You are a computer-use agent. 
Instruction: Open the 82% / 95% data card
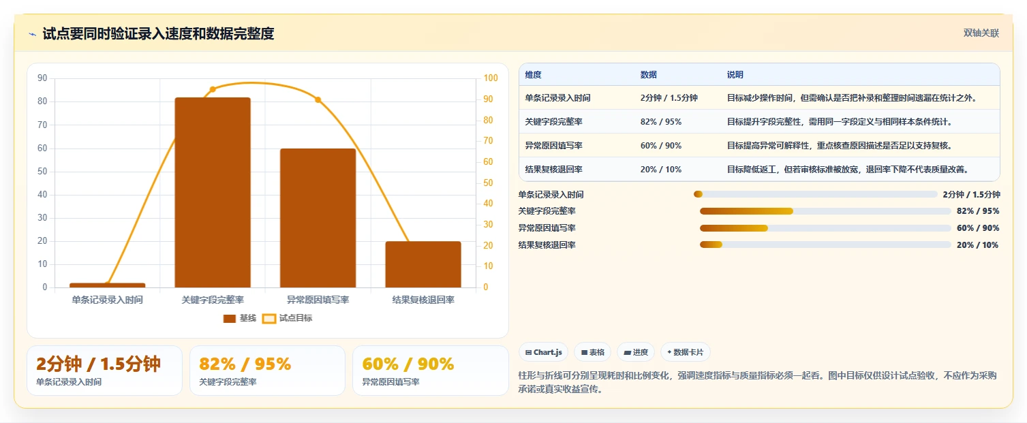click(267, 371)
